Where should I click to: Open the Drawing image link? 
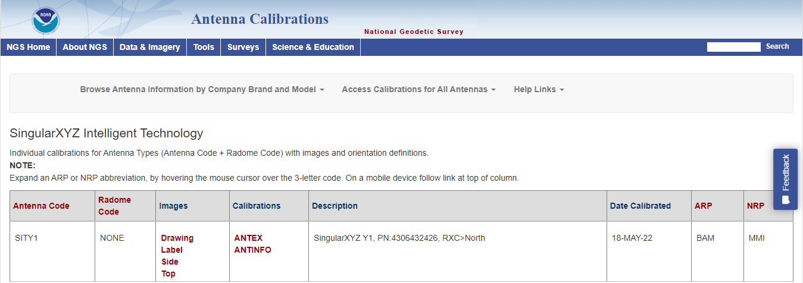click(177, 238)
